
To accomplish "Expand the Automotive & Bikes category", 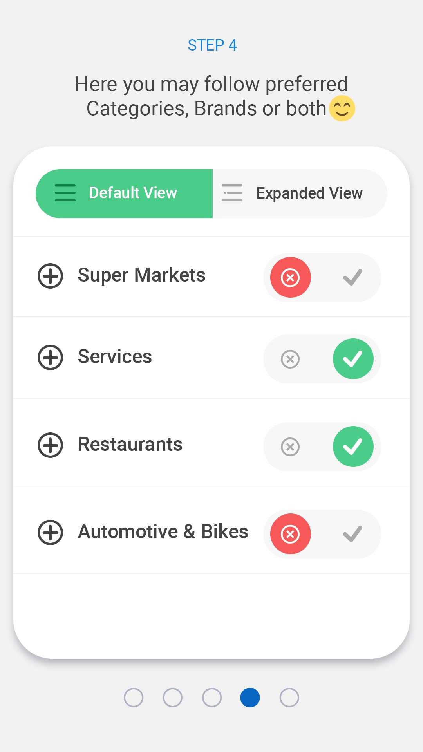I will click(50, 532).
